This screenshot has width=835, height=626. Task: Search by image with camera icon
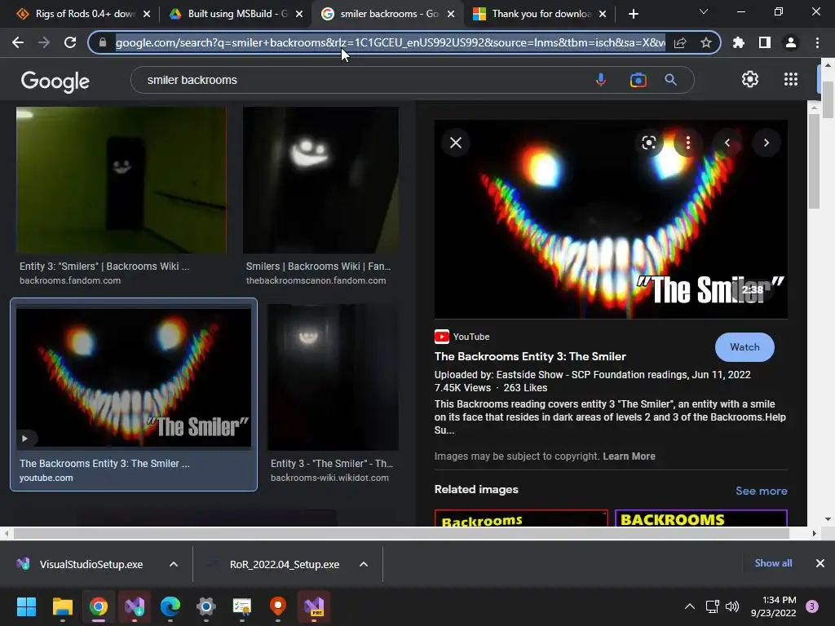[x=638, y=80]
